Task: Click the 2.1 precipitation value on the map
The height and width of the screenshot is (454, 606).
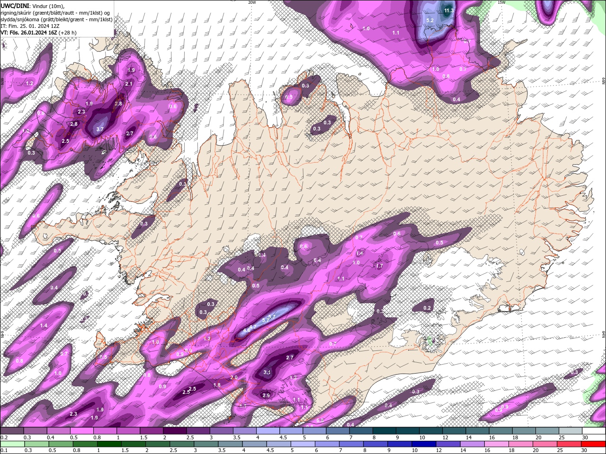Action: pos(129,84)
